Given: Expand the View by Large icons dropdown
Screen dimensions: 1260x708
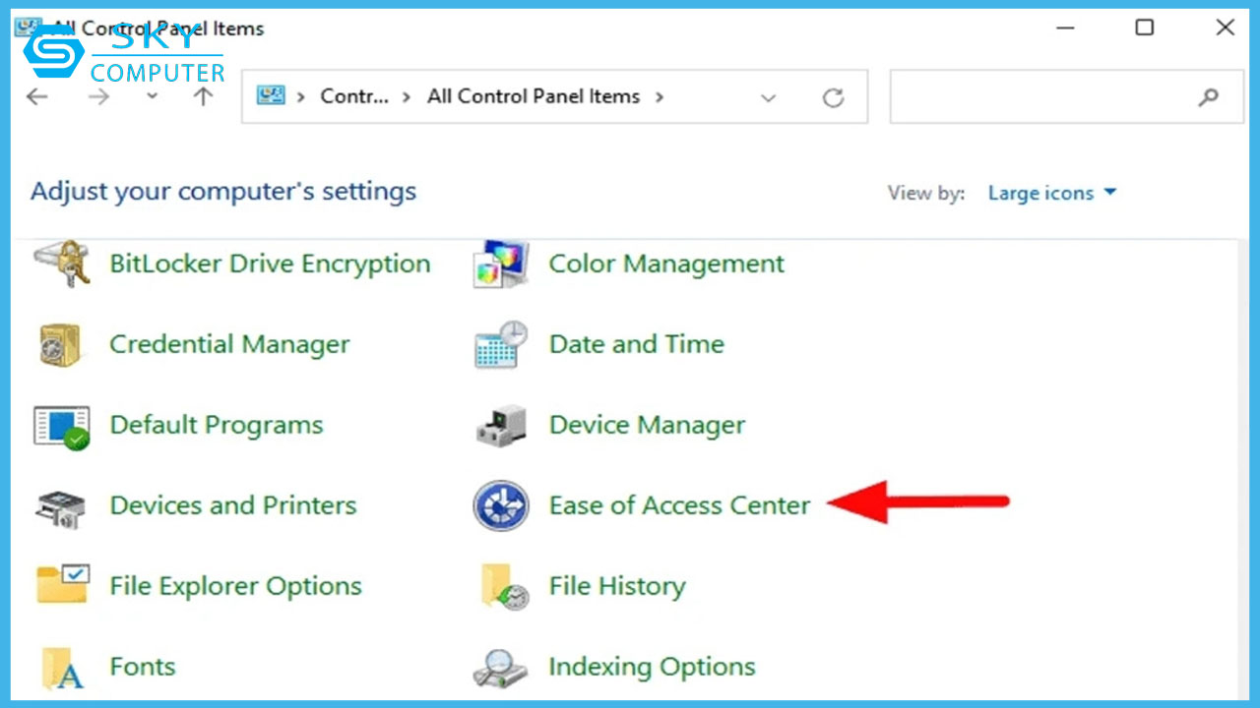Looking at the screenshot, I should 1052,193.
